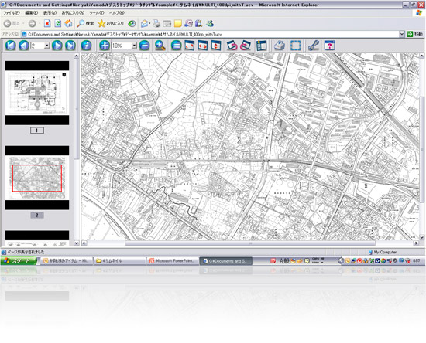Open the IE favorites (お気に入り) button
This screenshot has width=426, height=343.
click(x=111, y=24)
